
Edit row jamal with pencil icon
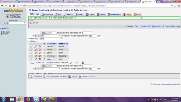click(36, 53)
